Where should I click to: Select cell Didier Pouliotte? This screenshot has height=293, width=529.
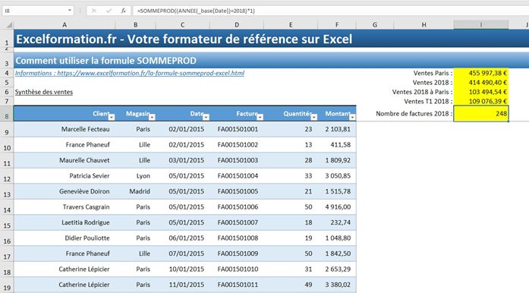click(x=65, y=238)
